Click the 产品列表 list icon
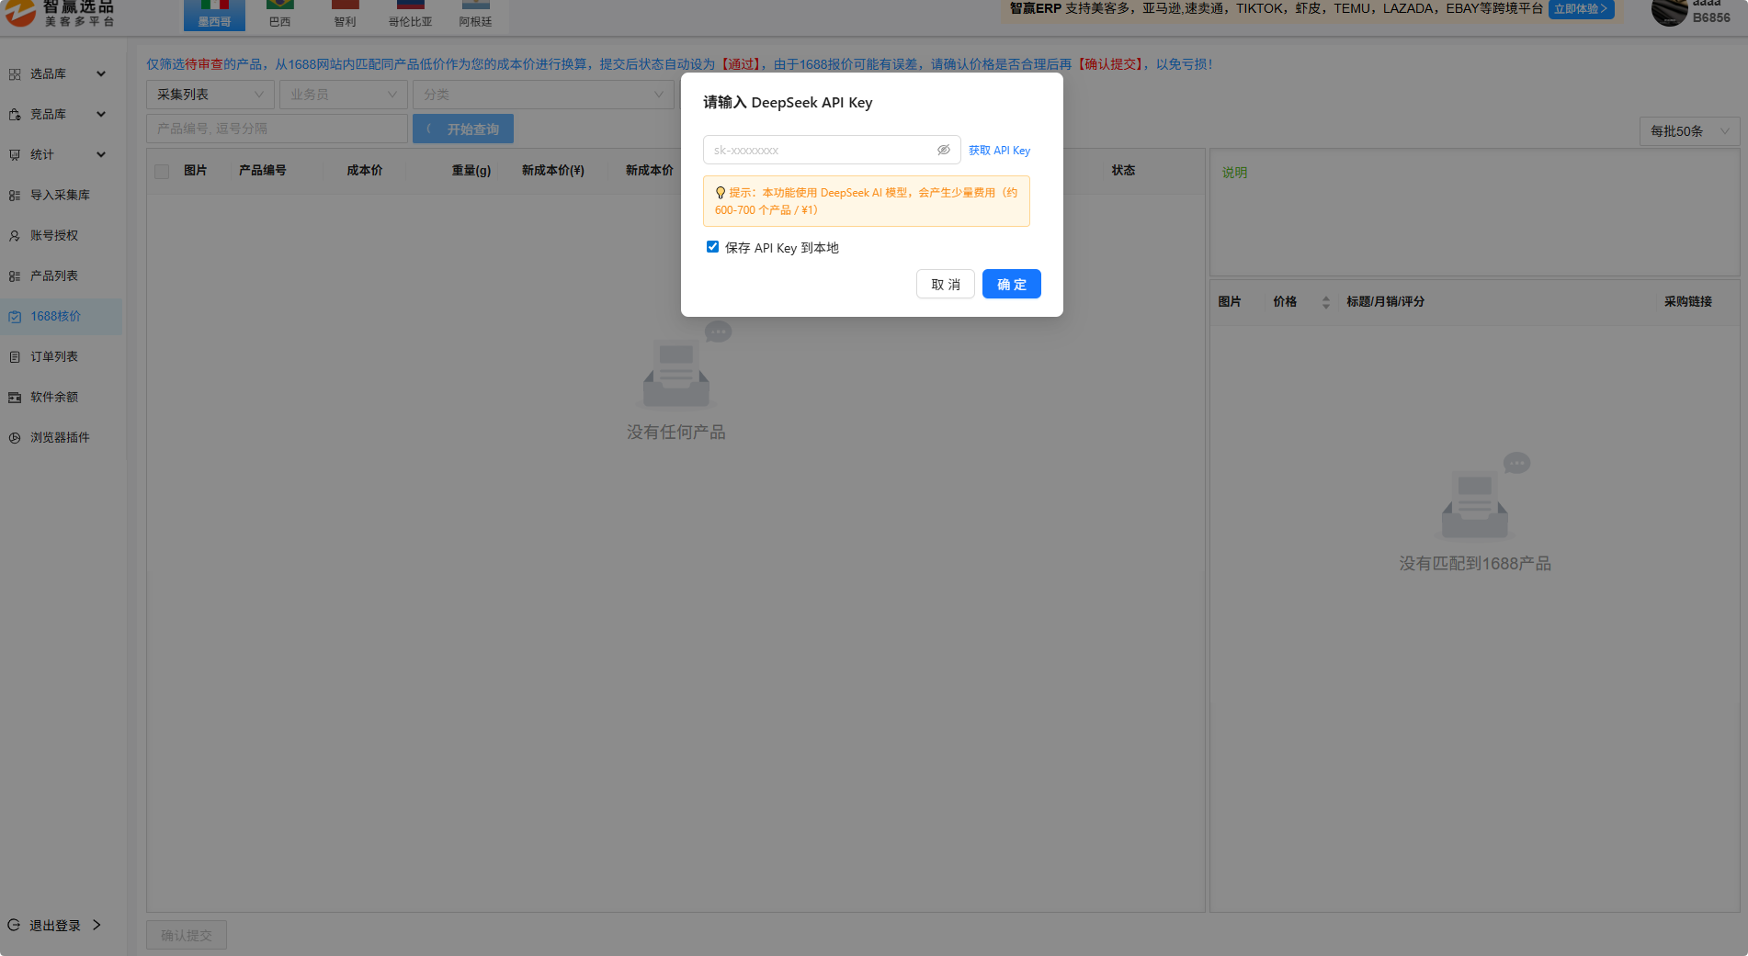The image size is (1748, 956). click(15, 276)
